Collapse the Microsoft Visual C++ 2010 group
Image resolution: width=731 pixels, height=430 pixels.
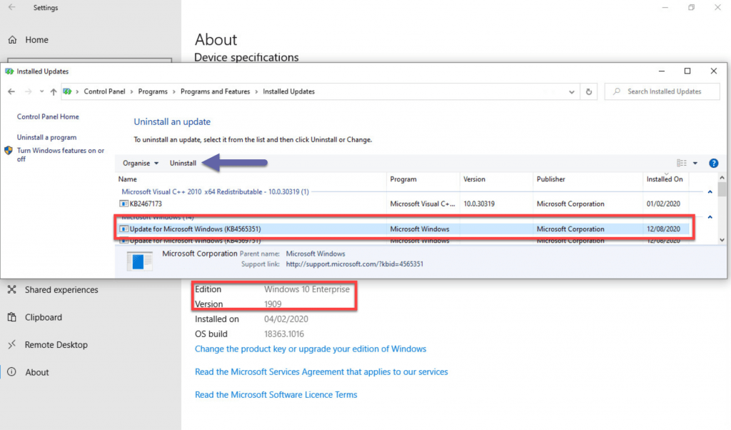click(710, 191)
